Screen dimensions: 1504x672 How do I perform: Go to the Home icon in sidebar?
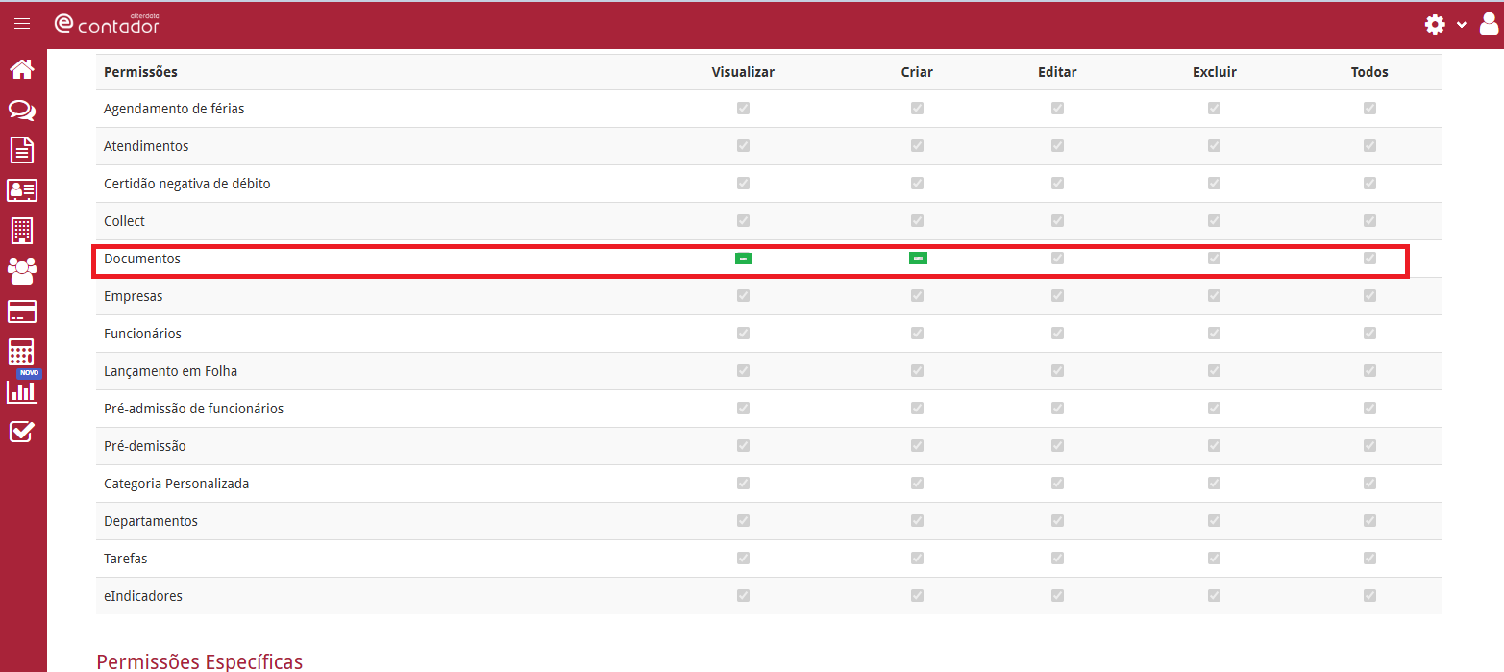22,69
